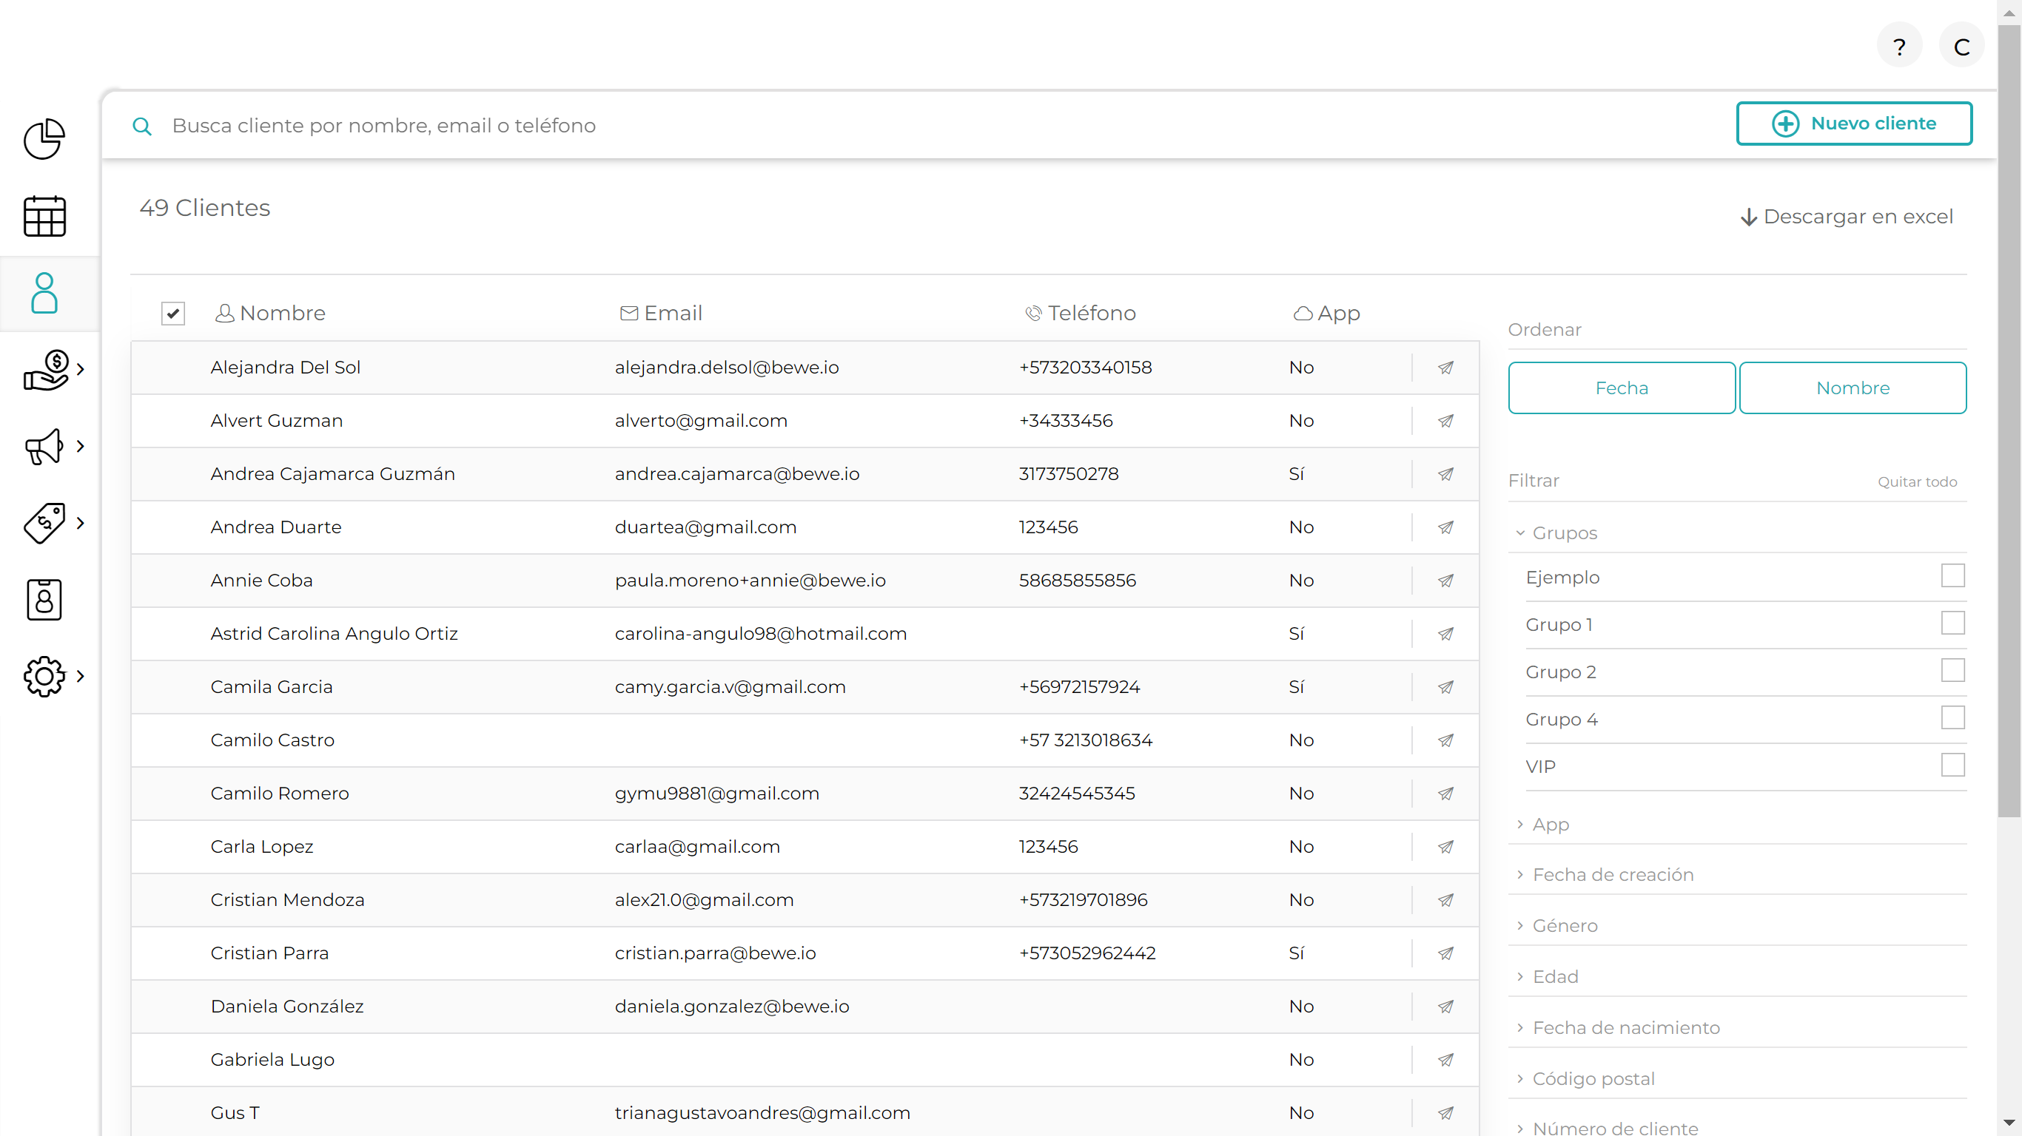Send message to Camila Garcia
This screenshot has height=1136, width=2022.
click(1446, 687)
